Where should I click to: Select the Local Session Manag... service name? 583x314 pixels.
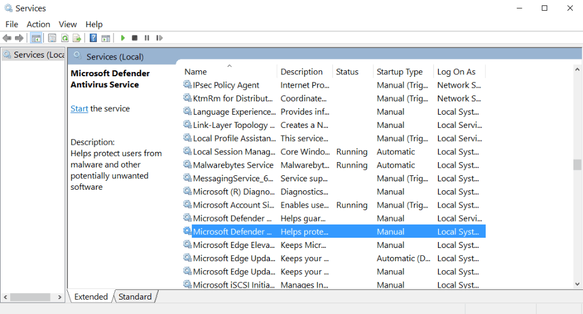pyautogui.click(x=234, y=152)
